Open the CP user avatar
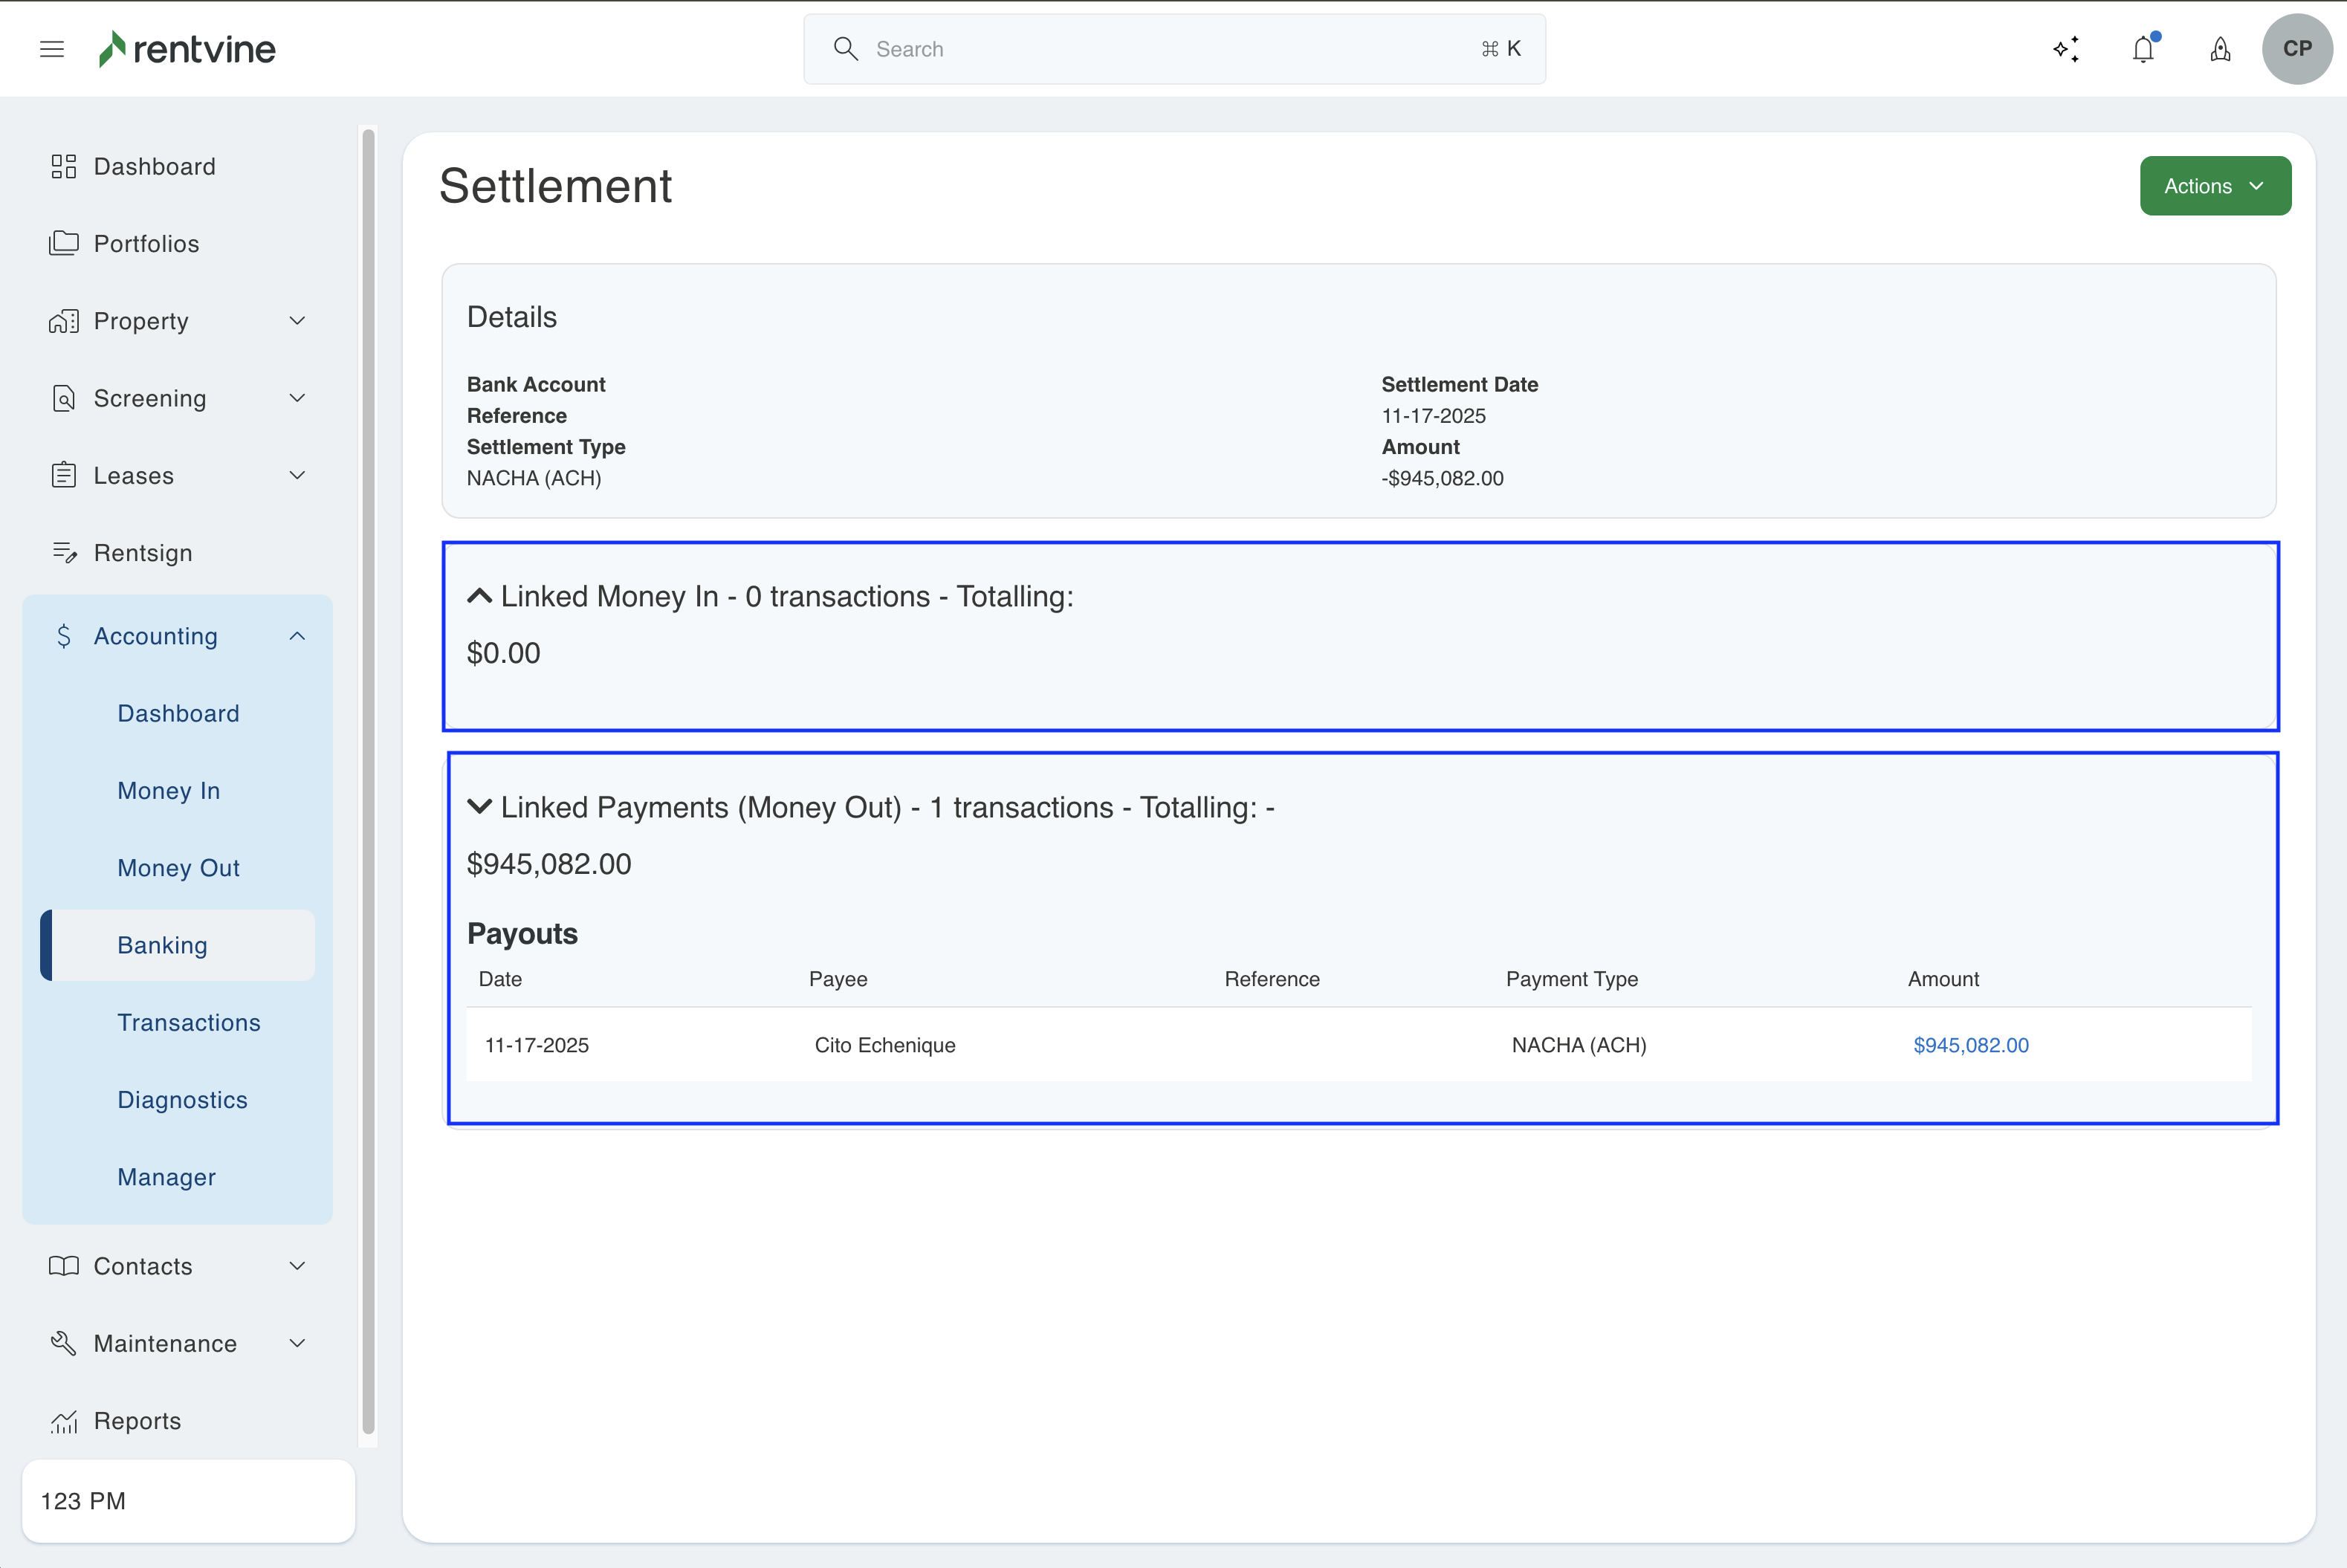 click(x=2296, y=49)
